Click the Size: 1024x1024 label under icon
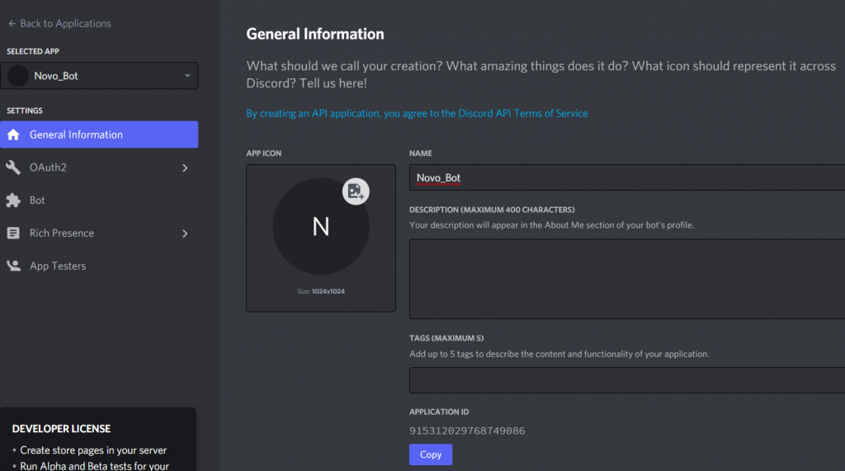This screenshot has width=845, height=471. (321, 291)
